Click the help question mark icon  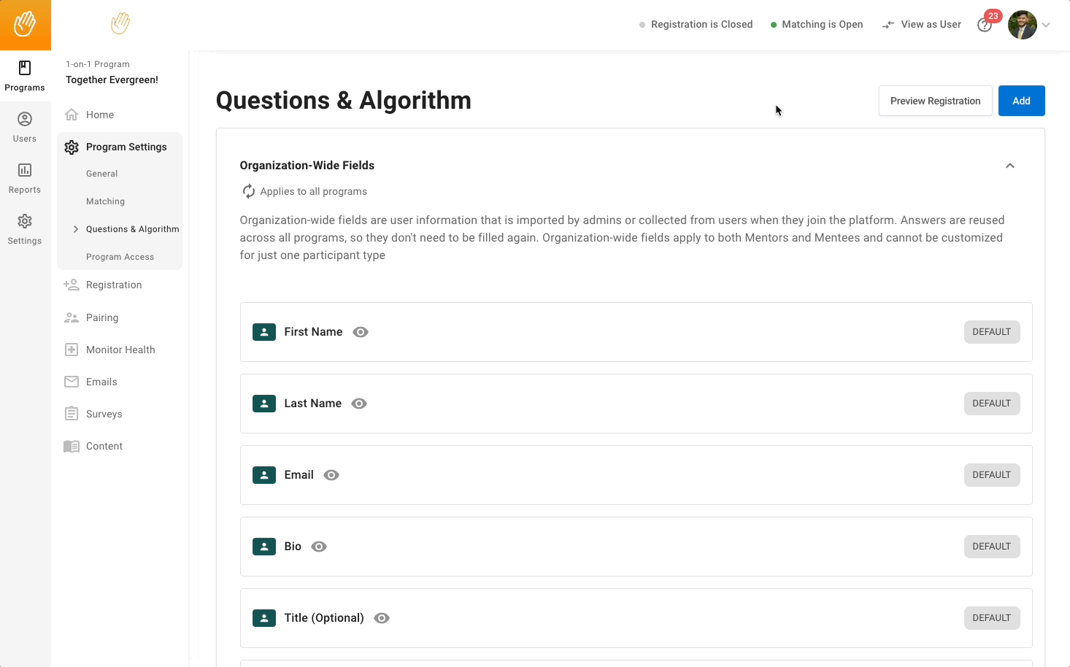tap(984, 26)
